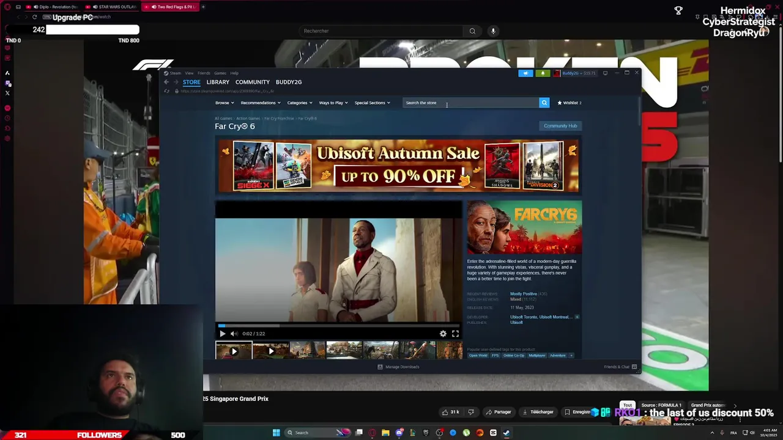Select the FPS tag
Image resolution: width=783 pixels, height=440 pixels.
(x=495, y=356)
